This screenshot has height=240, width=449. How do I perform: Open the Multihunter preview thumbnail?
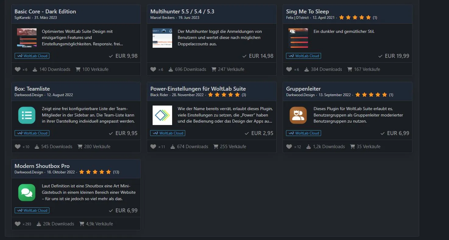[162, 38]
